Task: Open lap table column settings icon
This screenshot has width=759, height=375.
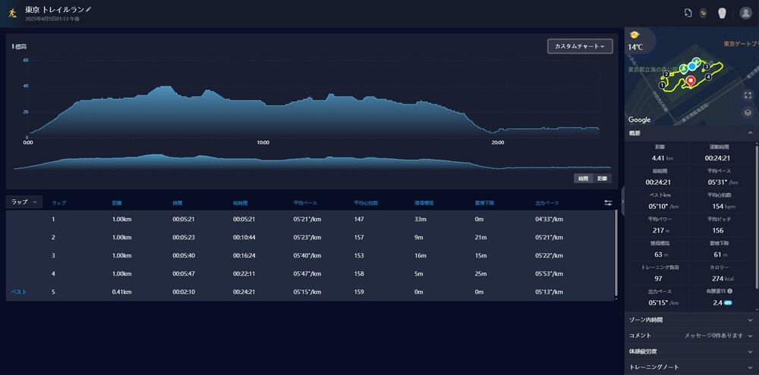Action: (x=608, y=203)
